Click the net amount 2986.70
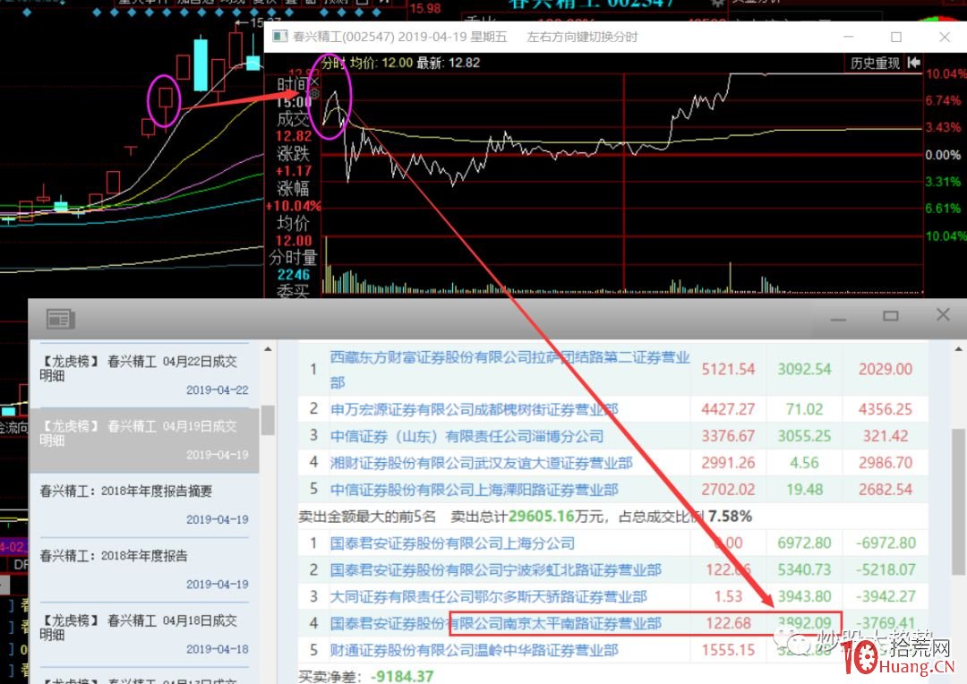967x684 pixels. coord(886,463)
